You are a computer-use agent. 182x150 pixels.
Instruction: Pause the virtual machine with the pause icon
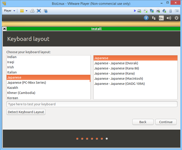pyautogui.click(x=22, y=11)
